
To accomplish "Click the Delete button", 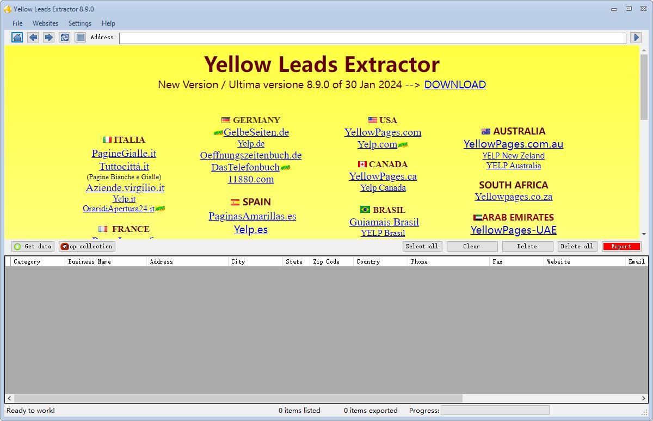I will (x=527, y=246).
